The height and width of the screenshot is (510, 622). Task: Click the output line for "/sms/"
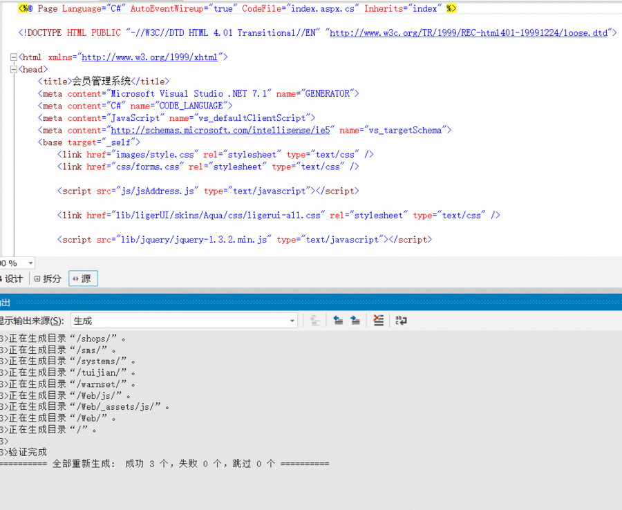58,350
